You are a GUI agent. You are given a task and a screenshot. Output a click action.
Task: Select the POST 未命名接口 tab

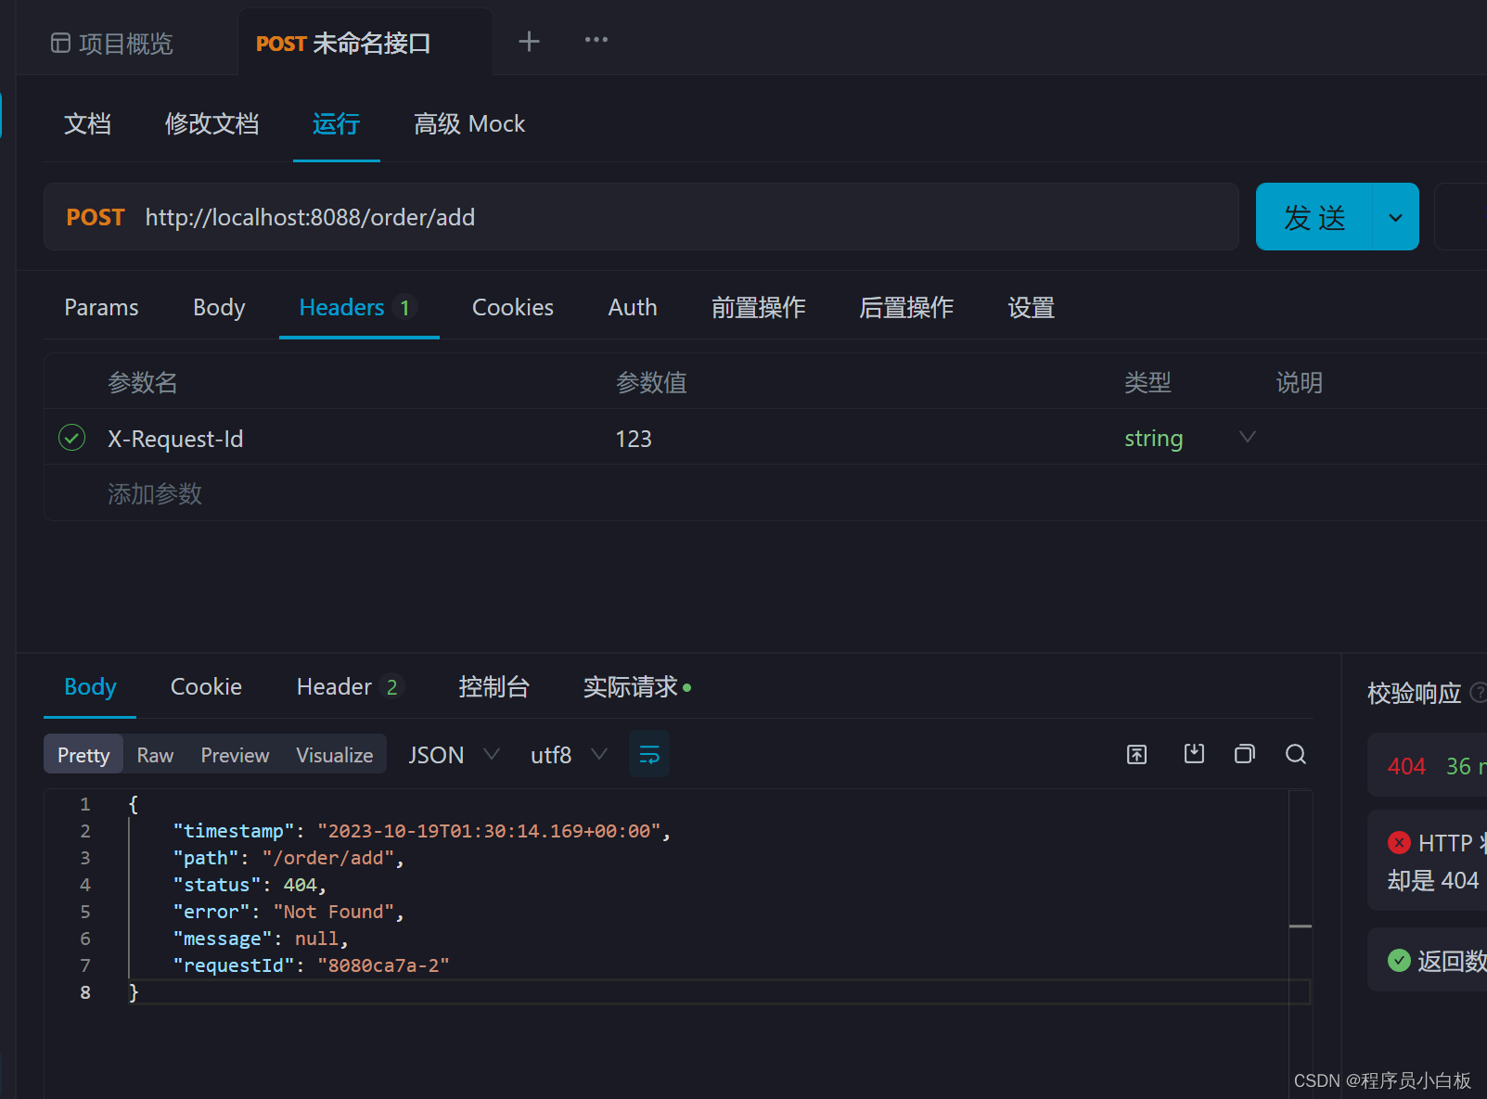[343, 44]
